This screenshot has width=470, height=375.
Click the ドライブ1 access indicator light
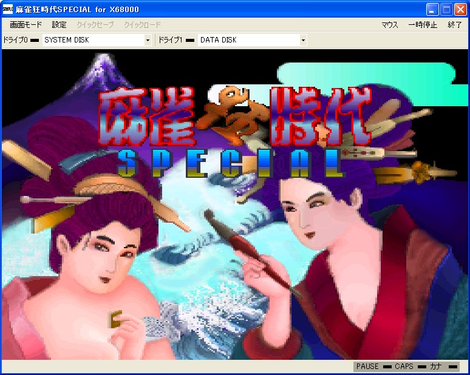point(190,40)
